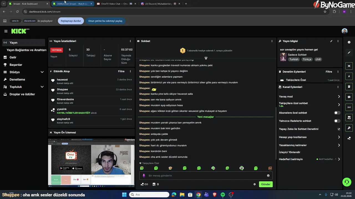Open Yayın Bağlantısı ve Anahtarı menu item

26,50
